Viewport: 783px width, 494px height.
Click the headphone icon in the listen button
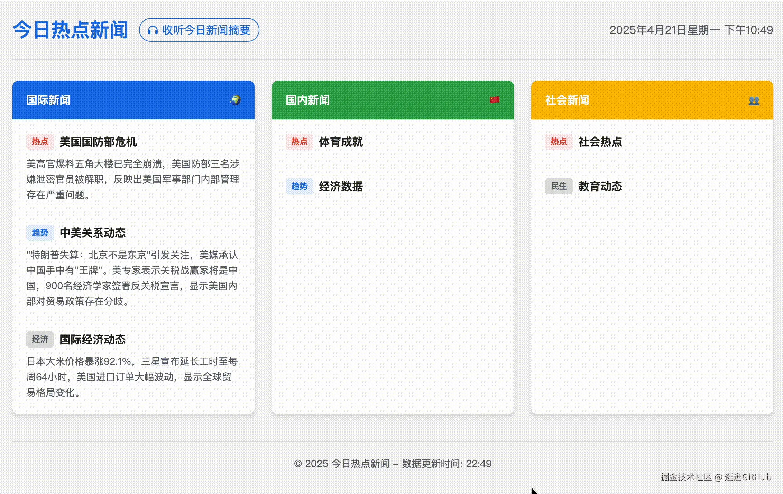pyautogui.click(x=153, y=30)
